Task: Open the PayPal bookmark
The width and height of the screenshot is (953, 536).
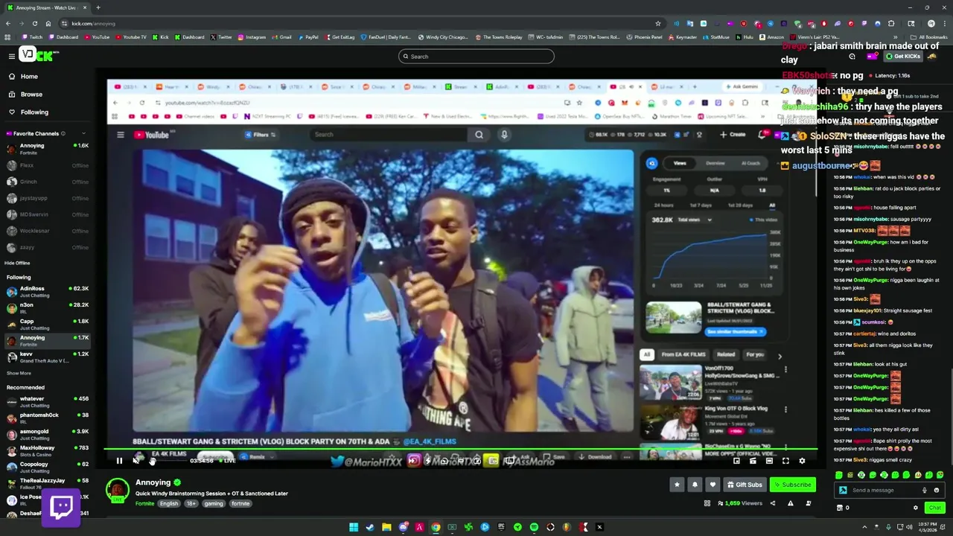Action: (x=308, y=36)
